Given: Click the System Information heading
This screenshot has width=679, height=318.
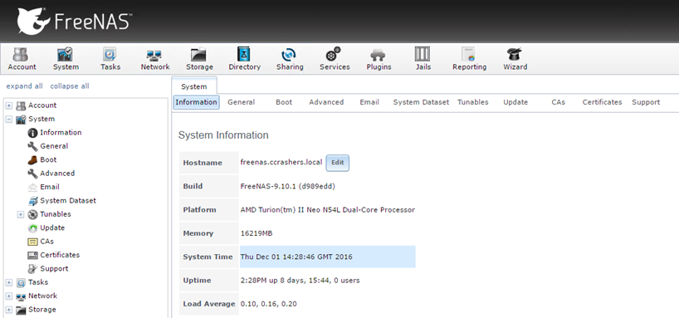Looking at the screenshot, I should [x=223, y=135].
